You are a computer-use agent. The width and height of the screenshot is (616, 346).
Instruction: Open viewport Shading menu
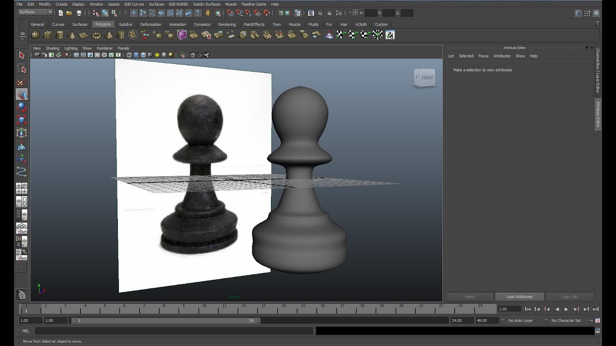pos(52,48)
